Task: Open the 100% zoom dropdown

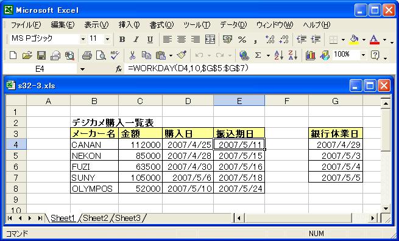Action: (x=363, y=55)
